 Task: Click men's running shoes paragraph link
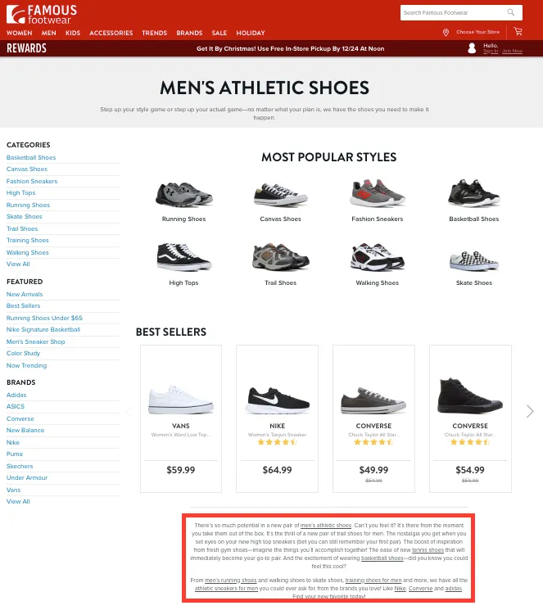click(230, 581)
